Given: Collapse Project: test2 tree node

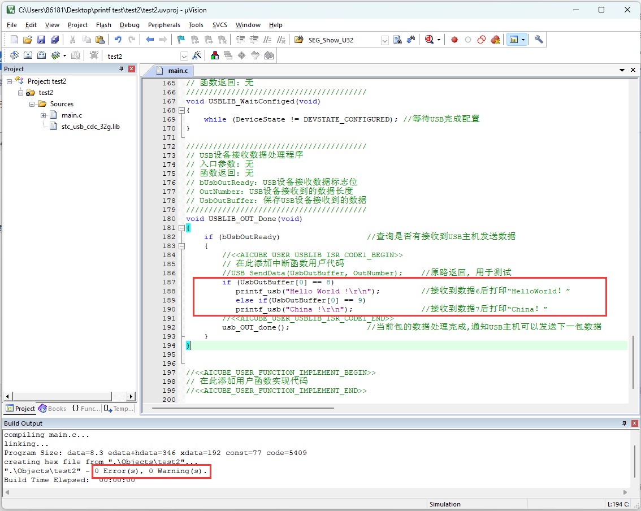Looking at the screenshot, I should [9, 81].
